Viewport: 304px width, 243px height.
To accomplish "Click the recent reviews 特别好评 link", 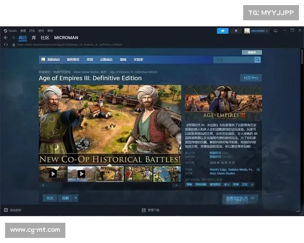I will 215,153.
